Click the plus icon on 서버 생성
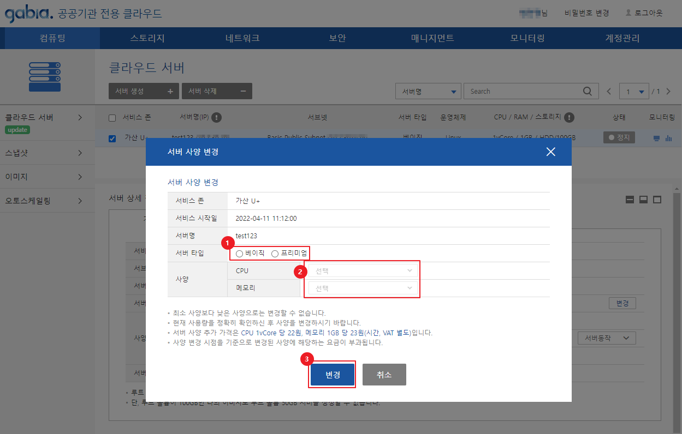 click(x=170, y=92)
